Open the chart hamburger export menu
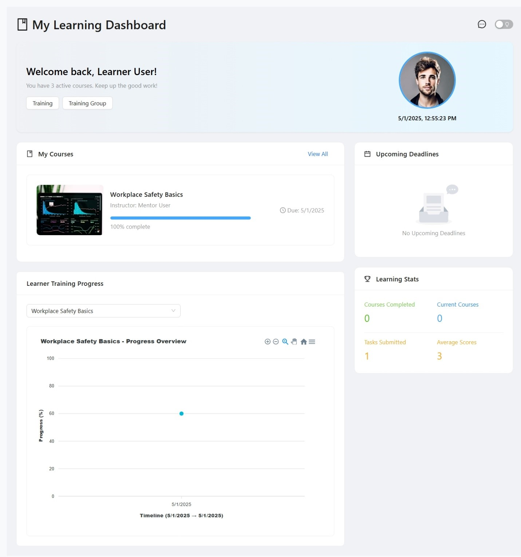This screenshot has width=521, height=557. (312, 342)
